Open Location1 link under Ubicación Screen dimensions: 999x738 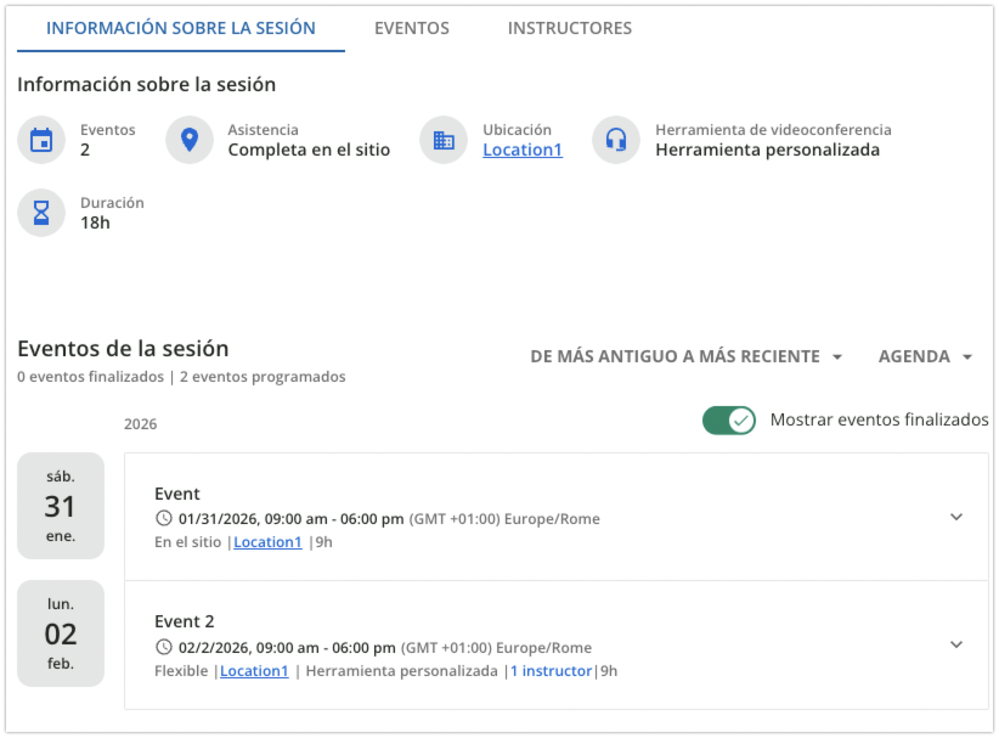(523, 150)
